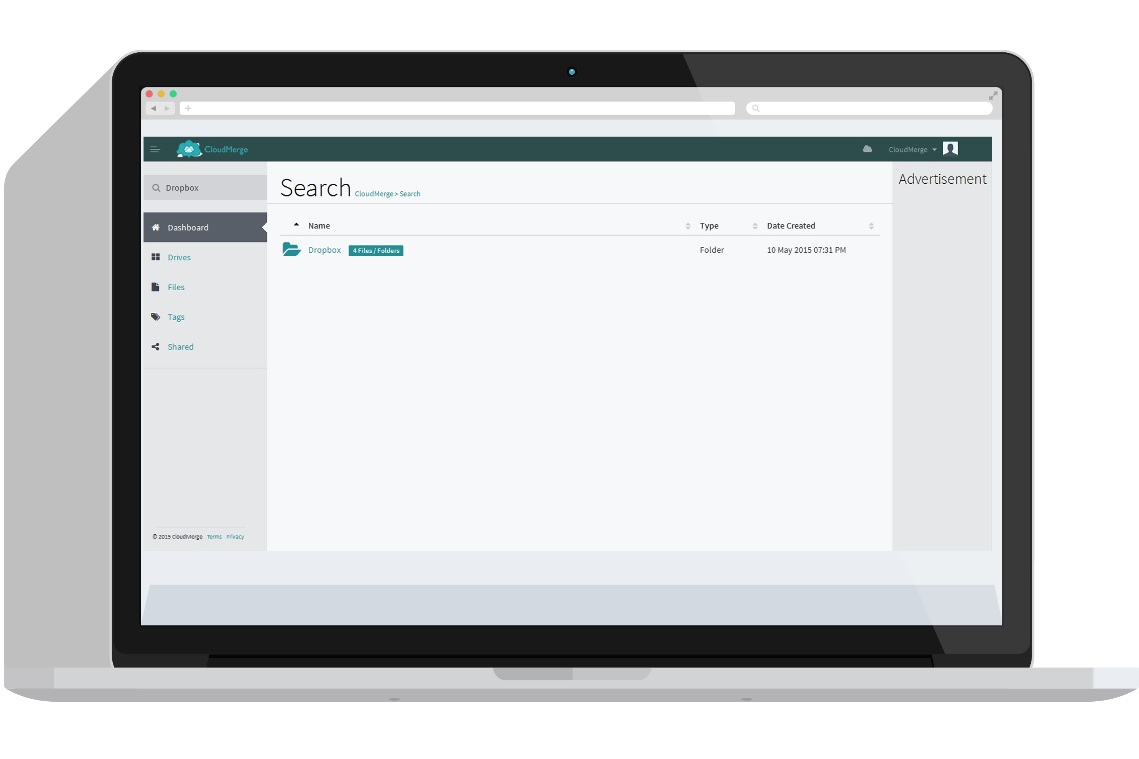Open Dashboard in sidebar

(x=188, y=227)
